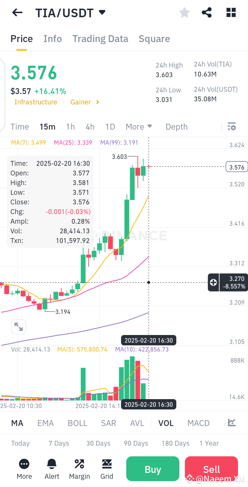Set a price Alert

coord(52,469)
